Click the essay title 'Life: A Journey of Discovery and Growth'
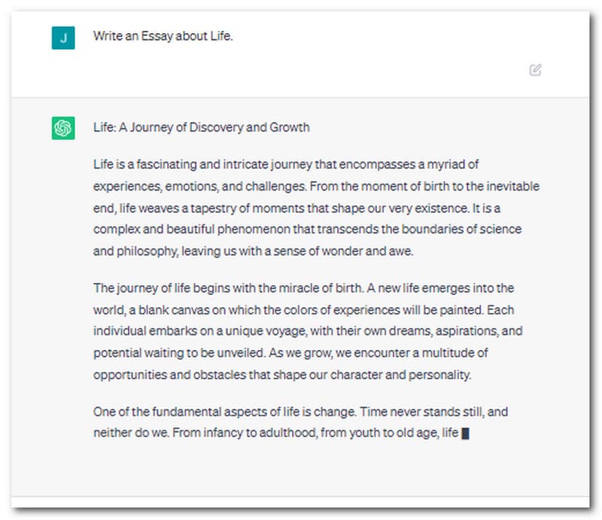 [x=201, y=127]
